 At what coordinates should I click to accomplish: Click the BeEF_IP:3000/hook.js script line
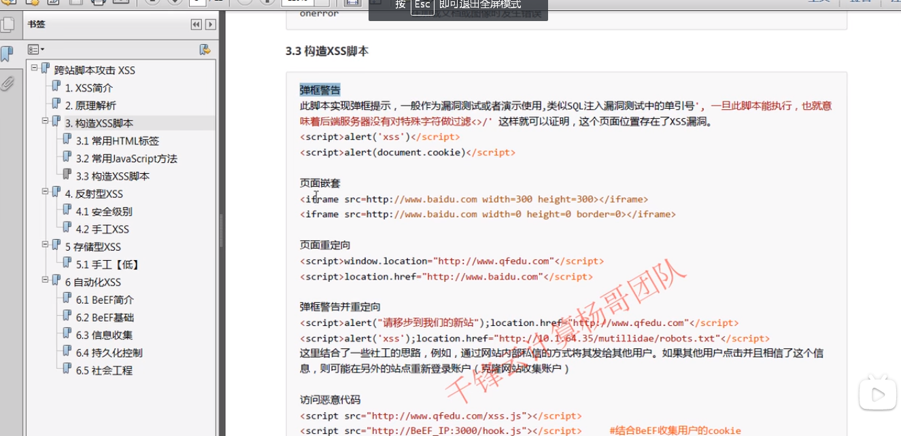[x=441, y=431]
